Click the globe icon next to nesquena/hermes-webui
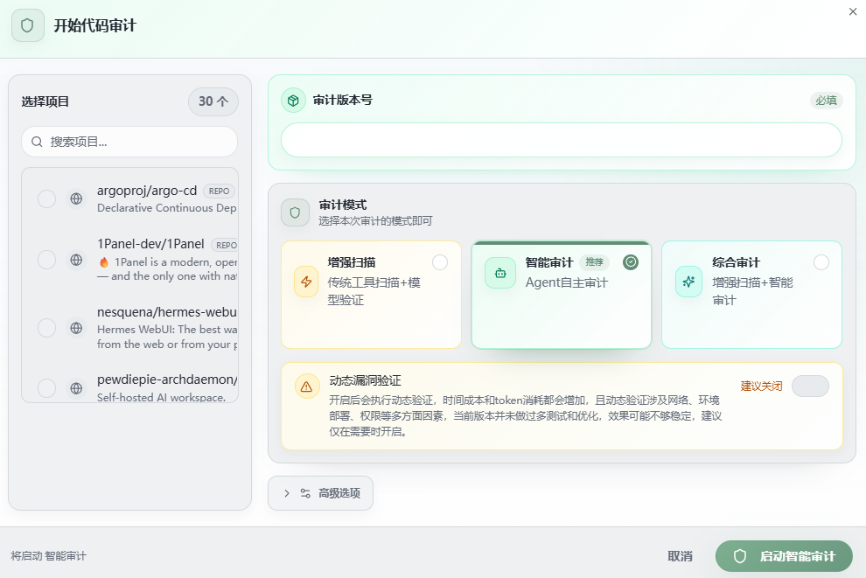866x578 pixels. [x=76, y=328]
